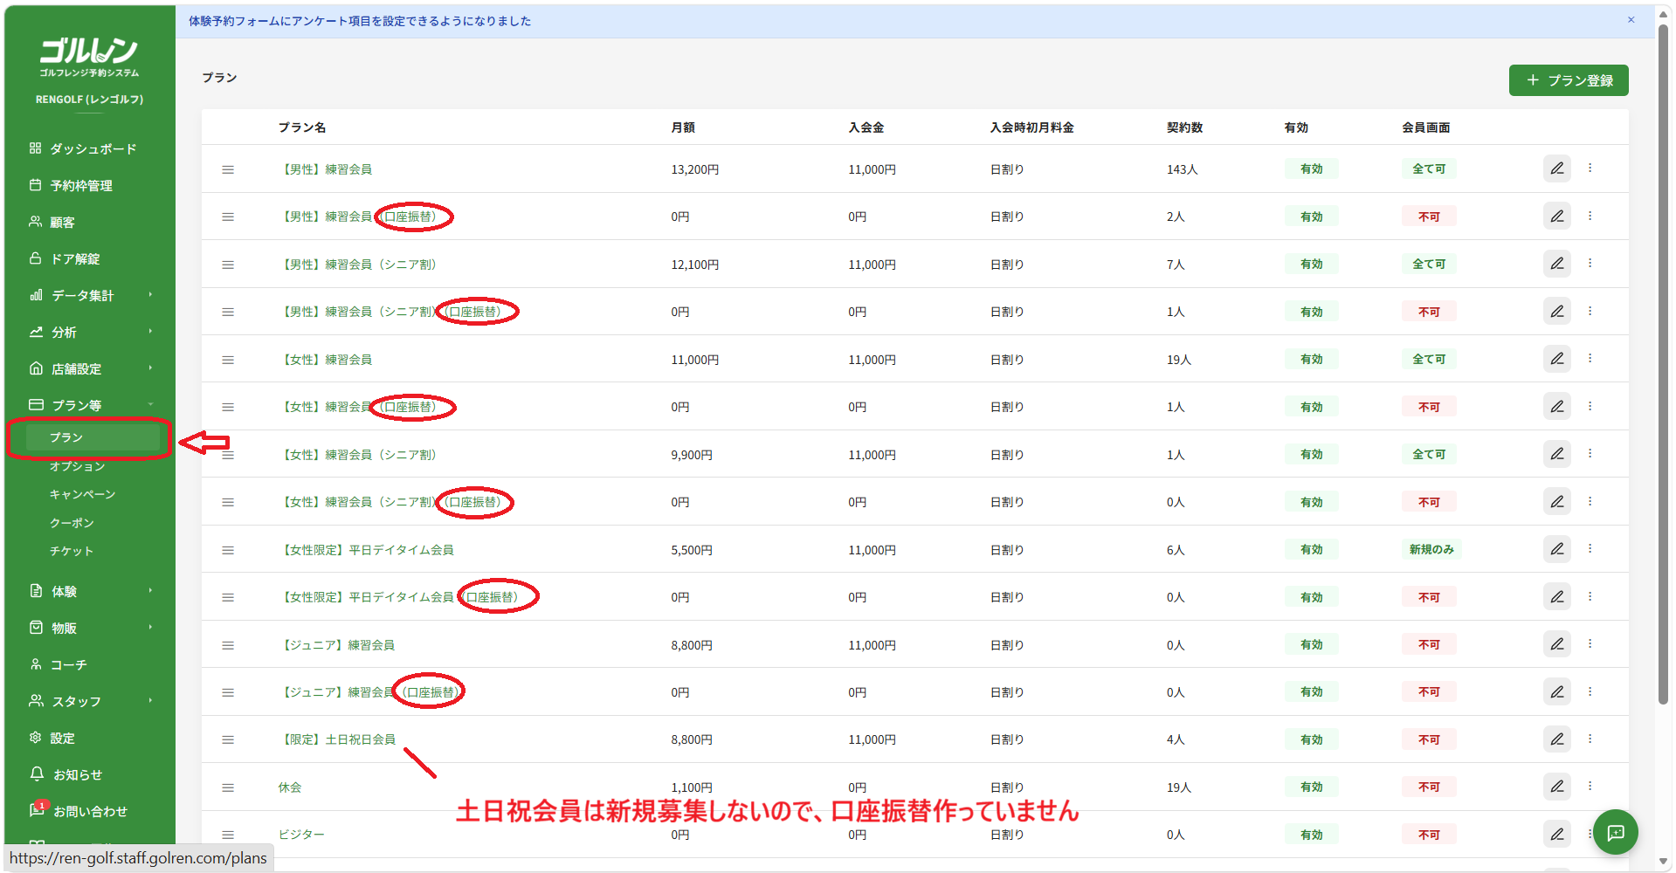Viewport: 1676px width, 873px height.
Task: Click the reorder handle of 休会 row
Action: point(228,787)
